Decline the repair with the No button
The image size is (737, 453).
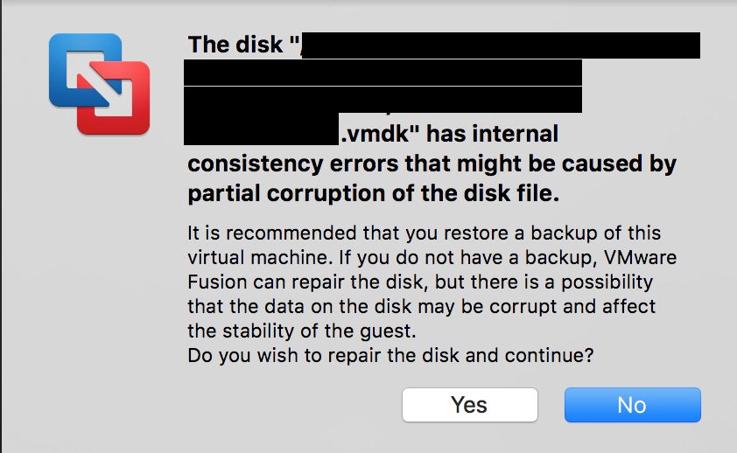click(633, 405)
